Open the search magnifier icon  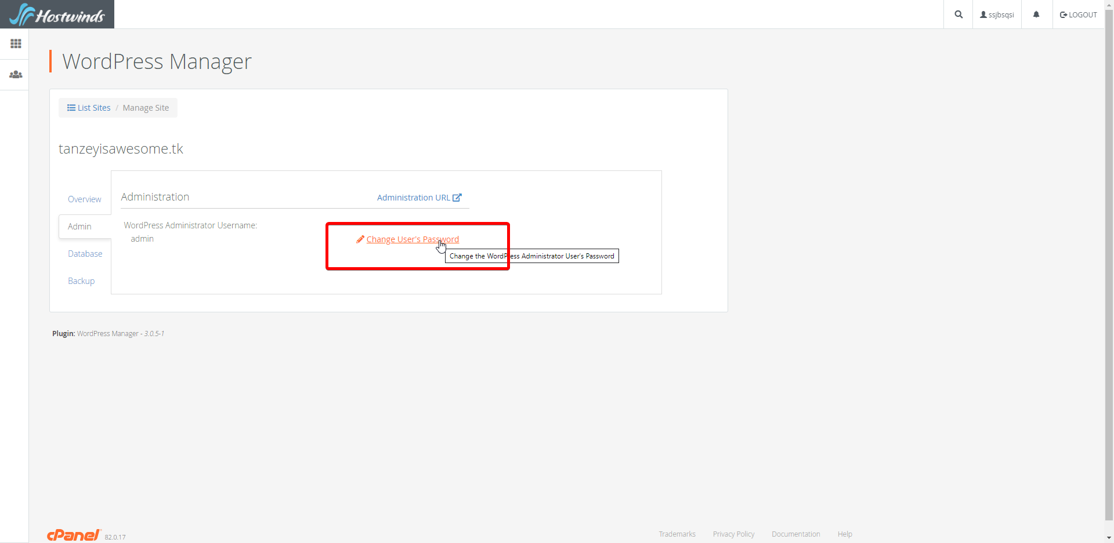tap(959, 14)
